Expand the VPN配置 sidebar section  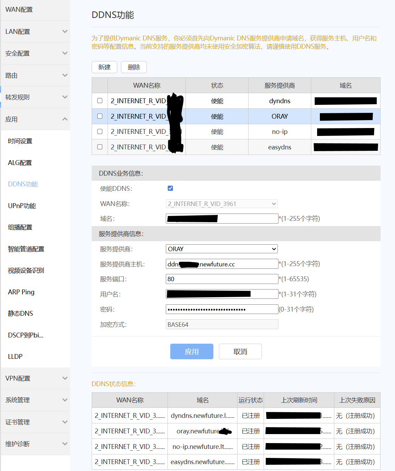coord(35,378)
